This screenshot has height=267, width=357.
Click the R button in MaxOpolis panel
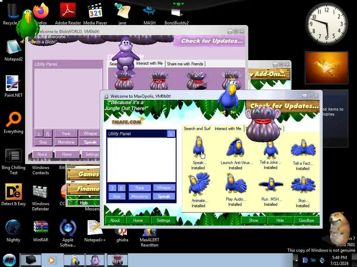coord(121,188)
